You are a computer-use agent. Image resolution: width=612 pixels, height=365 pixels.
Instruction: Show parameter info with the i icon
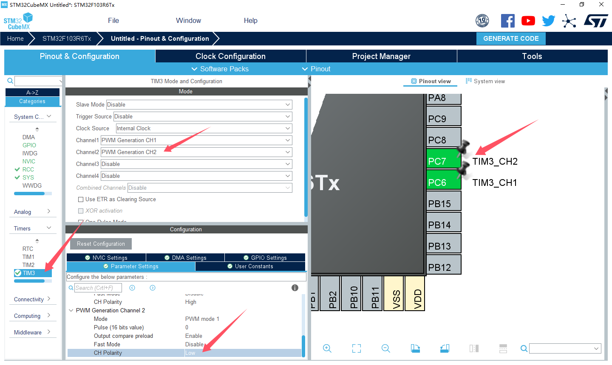click(295, 288)
